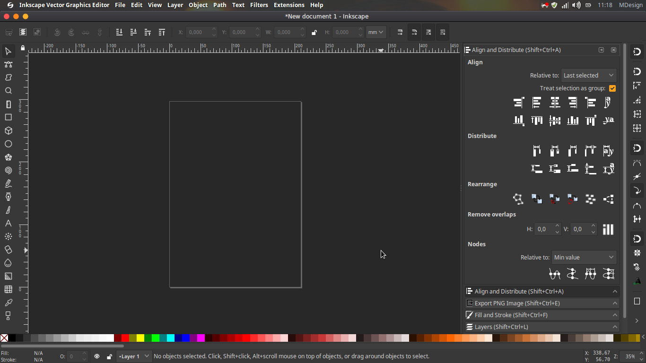Click Align left edges icon
646x363 pixels.
537,102
